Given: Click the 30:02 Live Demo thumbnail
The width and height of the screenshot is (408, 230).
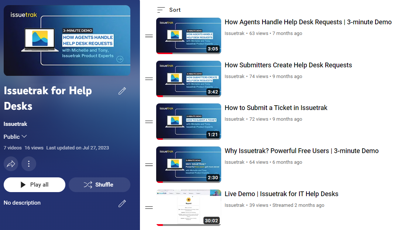Looking at the screenshot, I should (189, 208).
